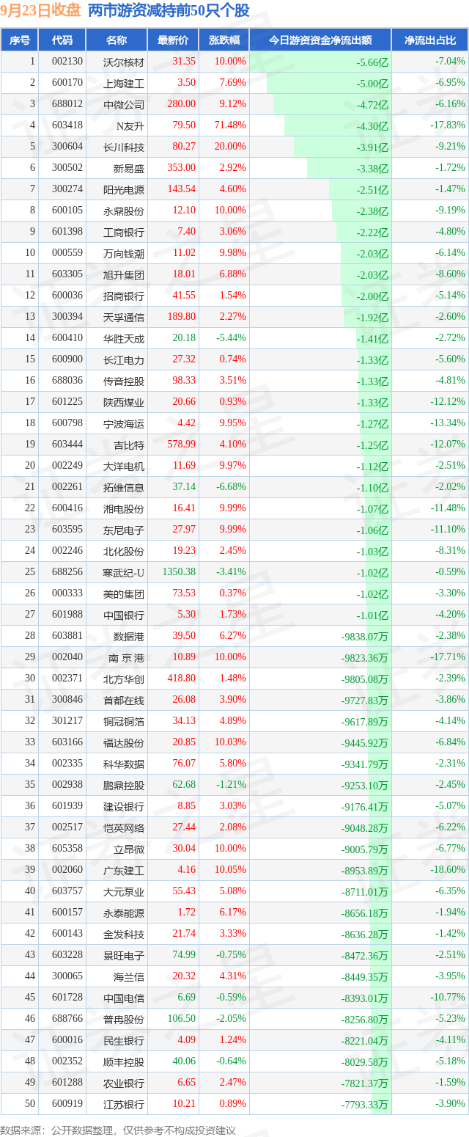The width and height of the screenshot is (469, 1137).
Task: Select 金发科技 in name column
Action: point(124,934)
